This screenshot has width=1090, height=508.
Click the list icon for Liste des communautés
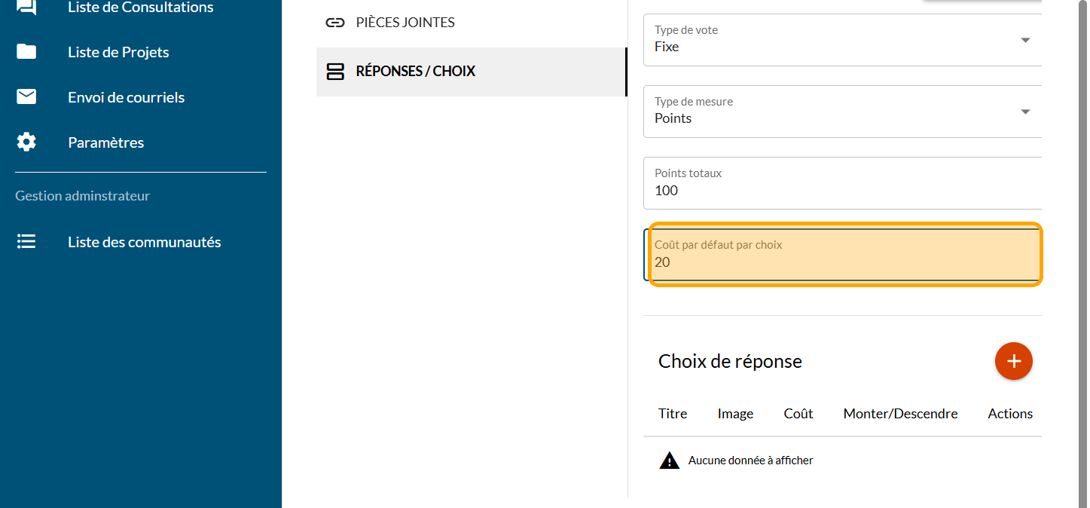(26, 242)
